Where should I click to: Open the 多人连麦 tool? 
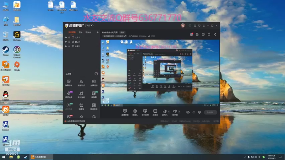81,95
